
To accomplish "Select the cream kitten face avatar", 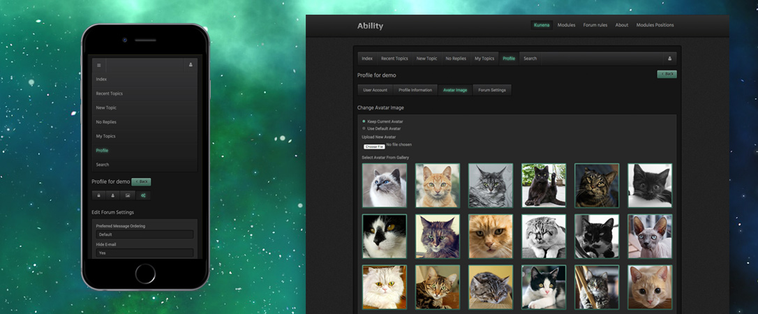I will click(x=651, y=287).
